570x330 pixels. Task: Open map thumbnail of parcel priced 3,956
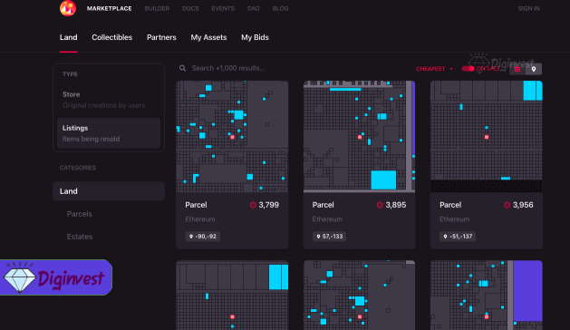[487, 137]
